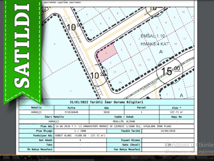Select parcel number 24 on the map
Viewport: 214px width, 161px height.
(x=120, y=82)
